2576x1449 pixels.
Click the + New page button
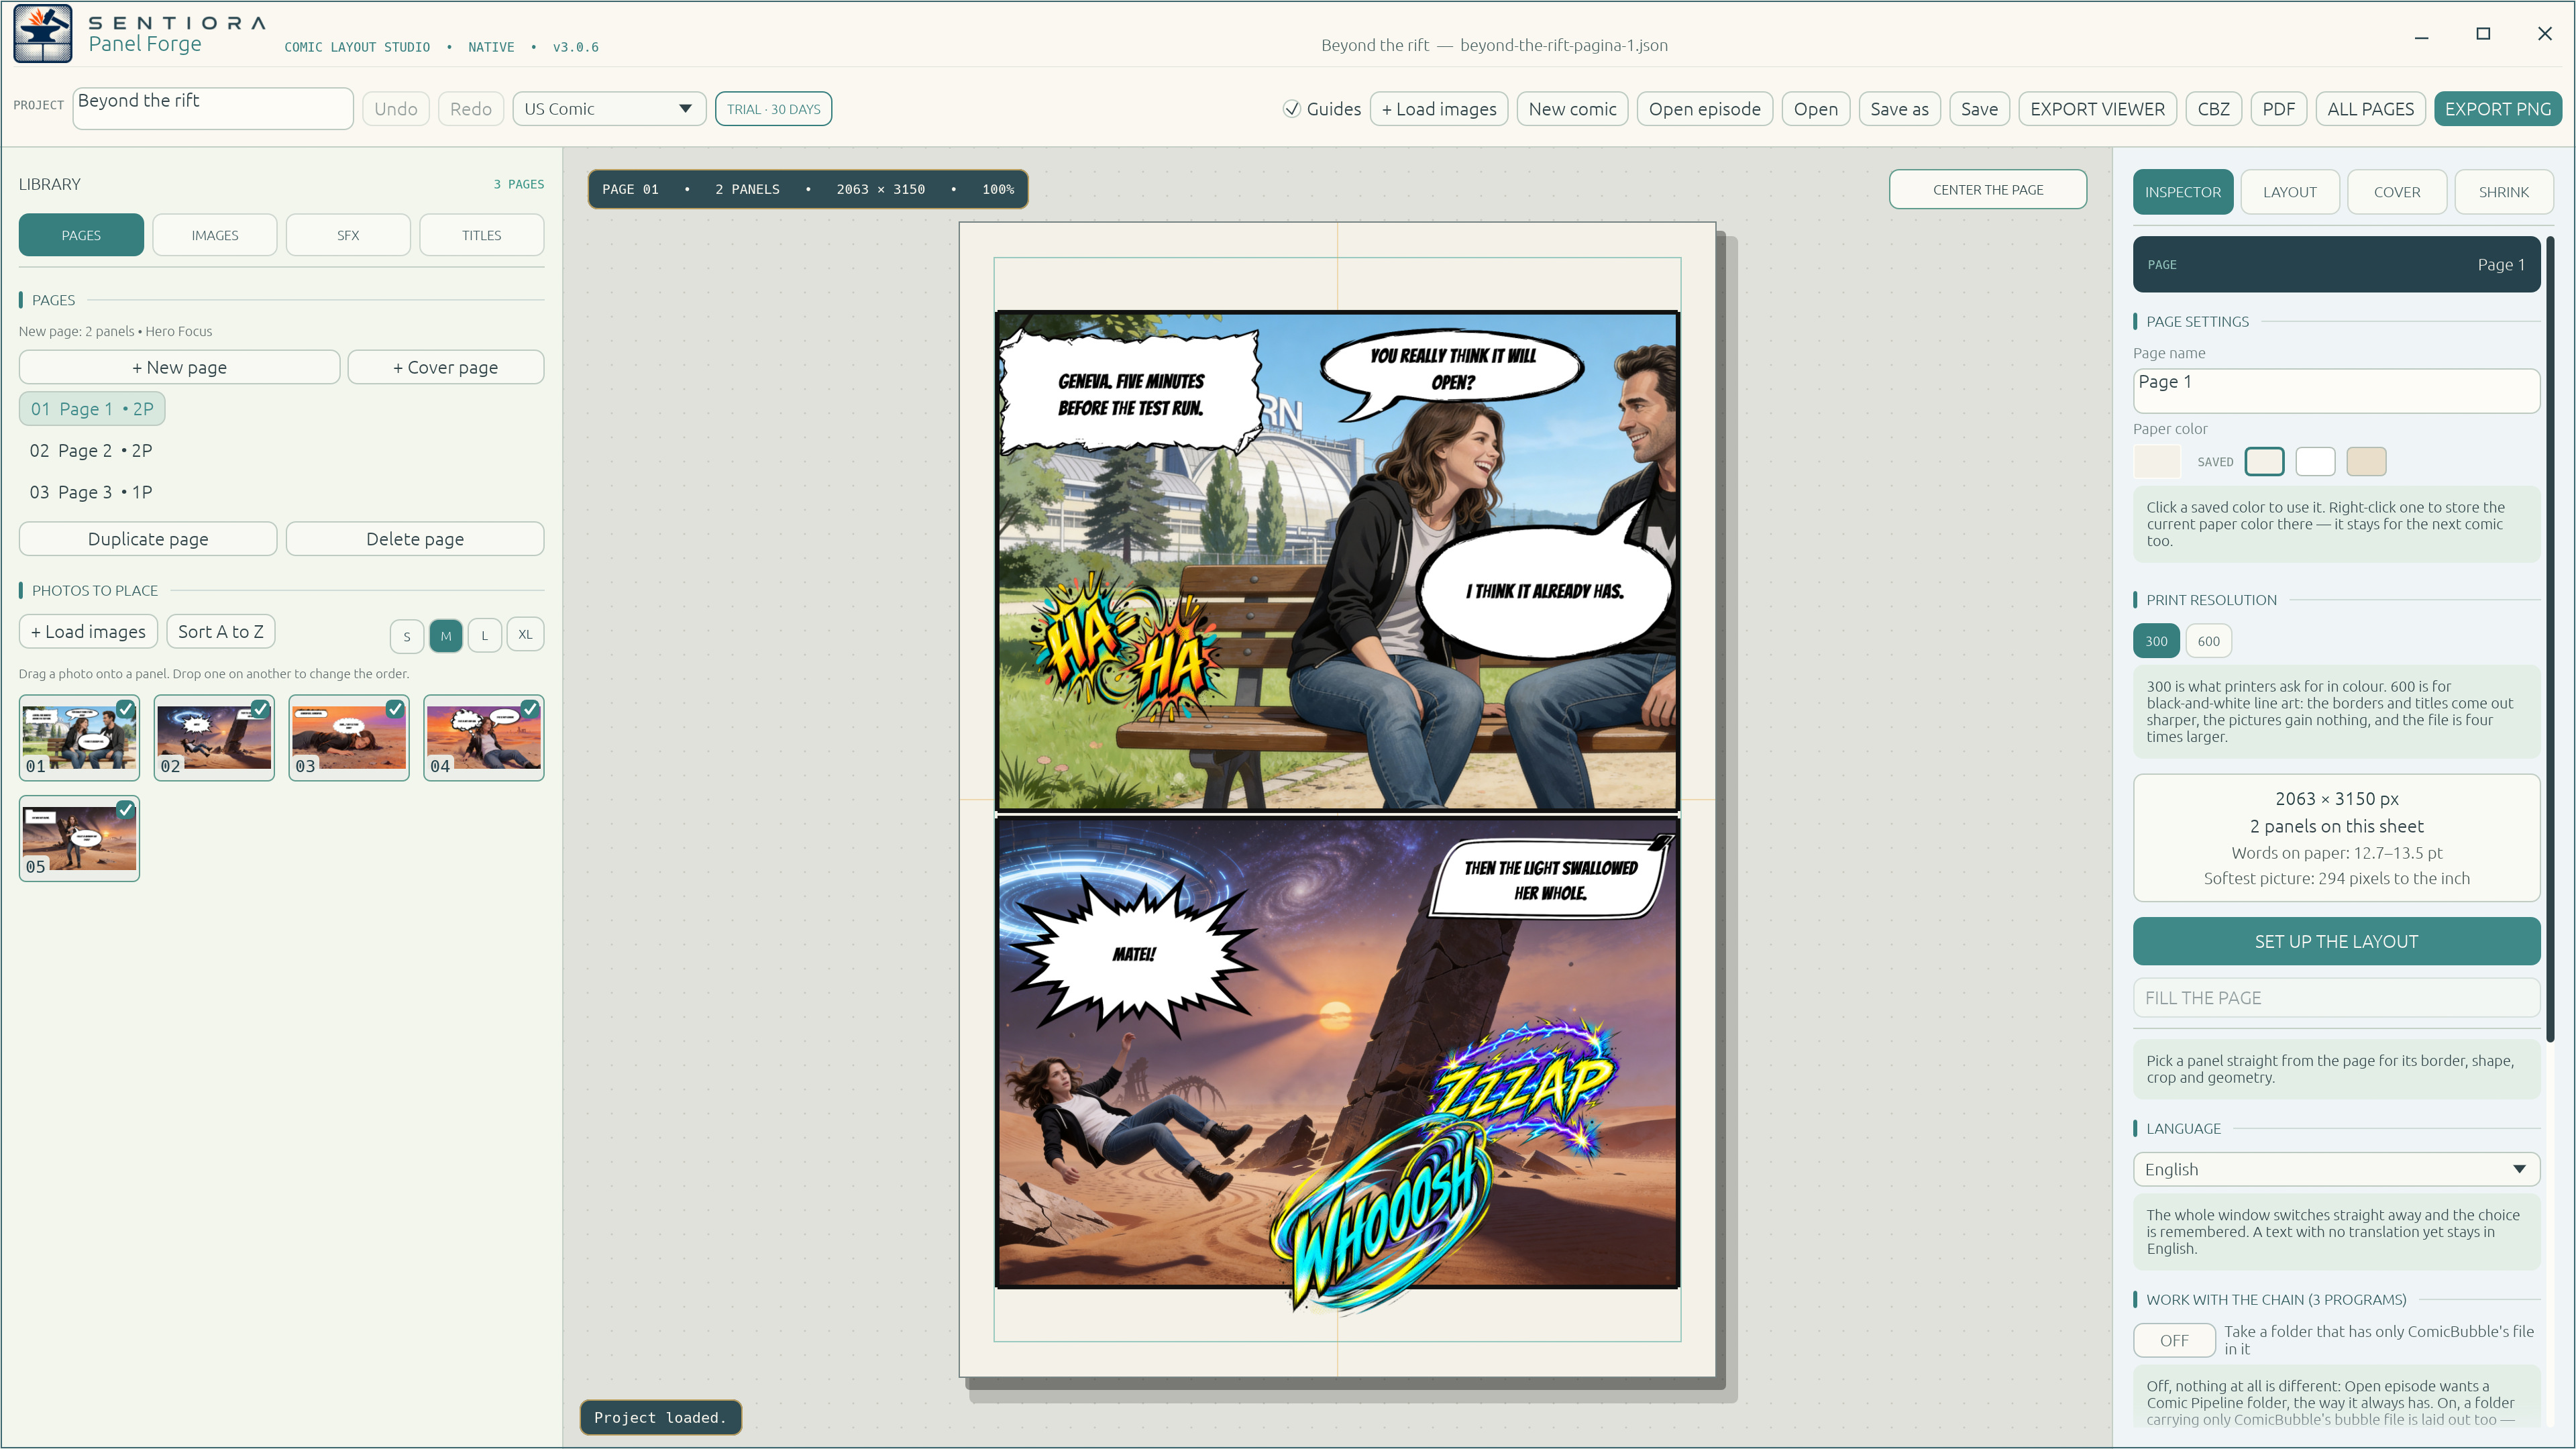179,367
